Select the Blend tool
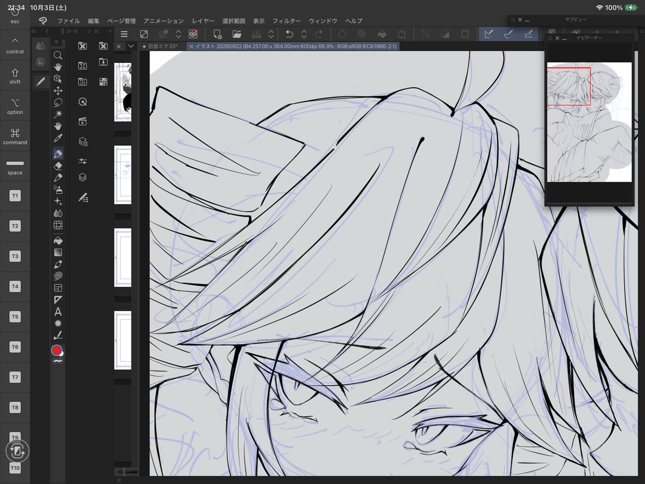645x484 pixels. point(58,213)
